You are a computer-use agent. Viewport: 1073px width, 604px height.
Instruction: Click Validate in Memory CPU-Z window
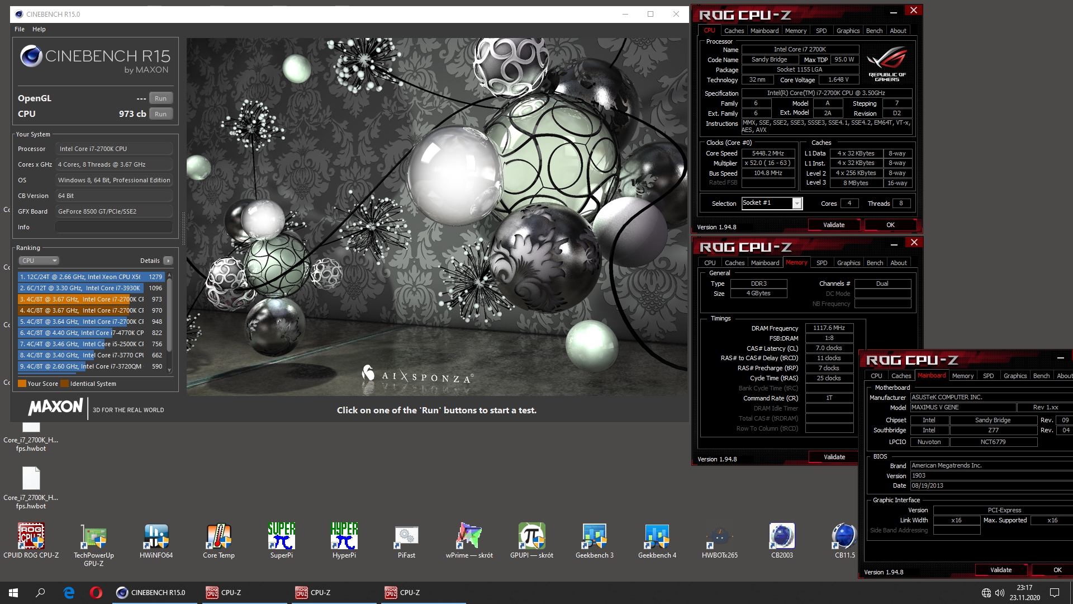pyautogui.click(x=834, y=457)
